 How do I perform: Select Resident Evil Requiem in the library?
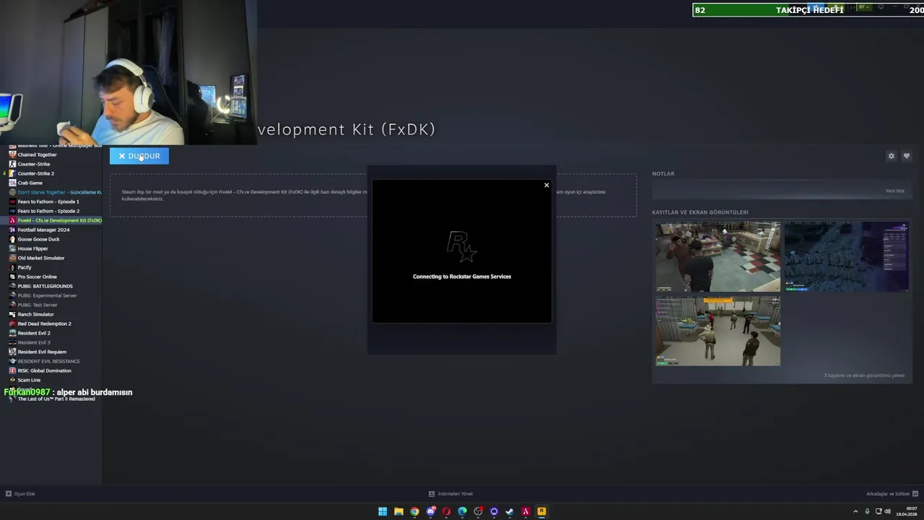pos(42,352)
